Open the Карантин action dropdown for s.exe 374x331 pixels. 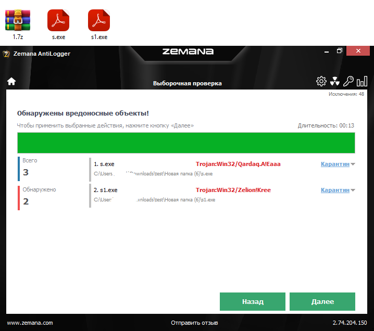click(x=338, y=164)
